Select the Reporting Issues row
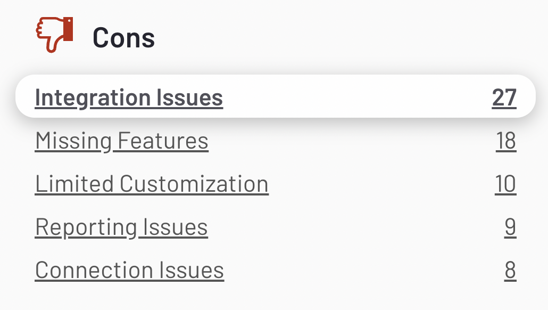 point(274,227)
